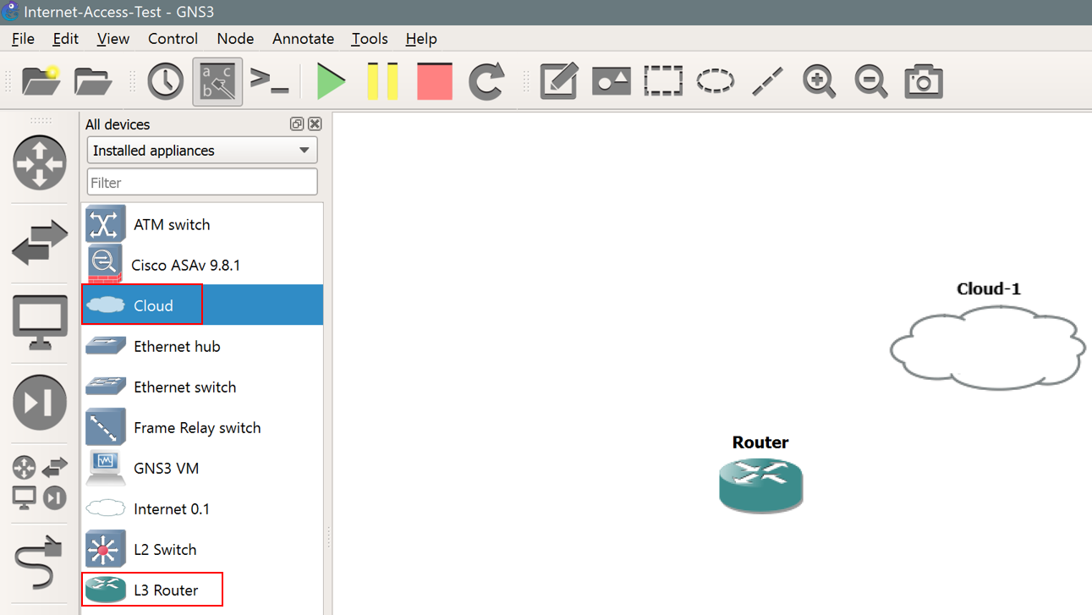The height and width of the screenshot is (615, 1092).
Task: Browse routers in the device sidebar
Action: 39,162
